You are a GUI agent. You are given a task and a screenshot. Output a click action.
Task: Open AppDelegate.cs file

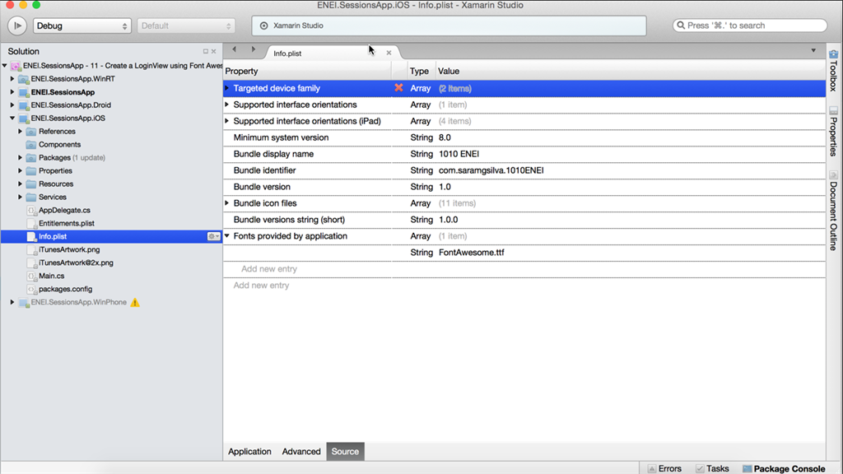coord(64,210)
